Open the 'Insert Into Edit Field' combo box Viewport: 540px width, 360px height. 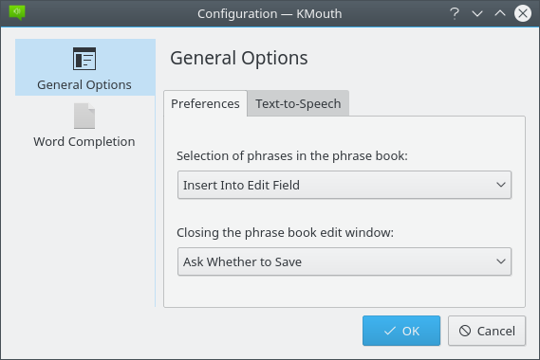click(x=344, y=185)
